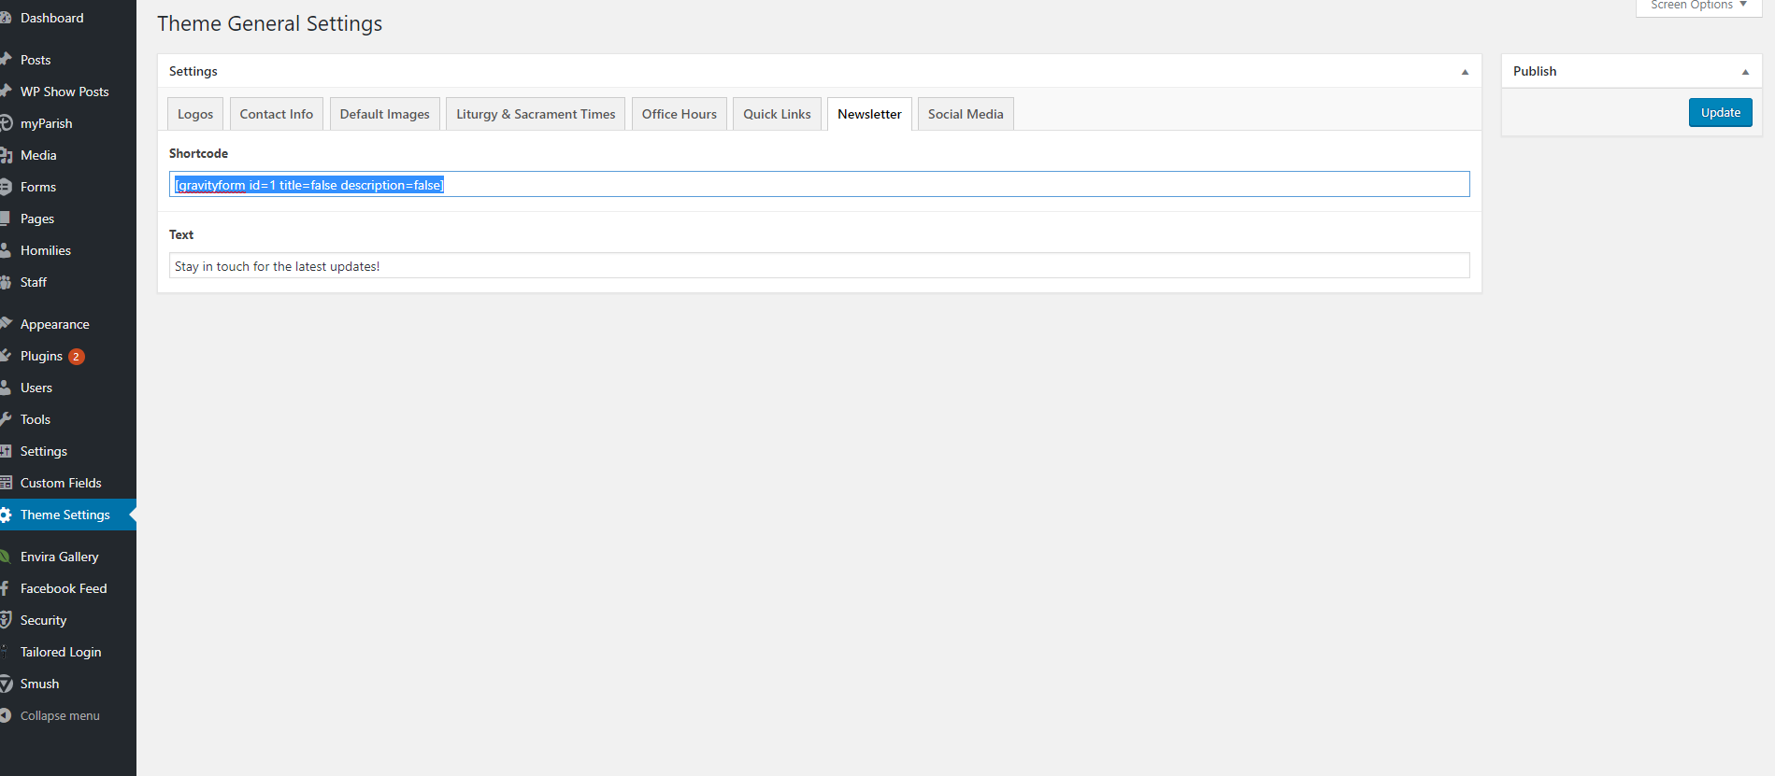Click the Theme Settings gear icon
Screen dimensions: 1775x776
tap(6, 515)
